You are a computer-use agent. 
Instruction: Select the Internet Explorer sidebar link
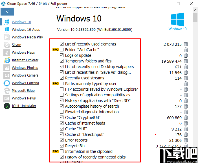click(25, 60)
